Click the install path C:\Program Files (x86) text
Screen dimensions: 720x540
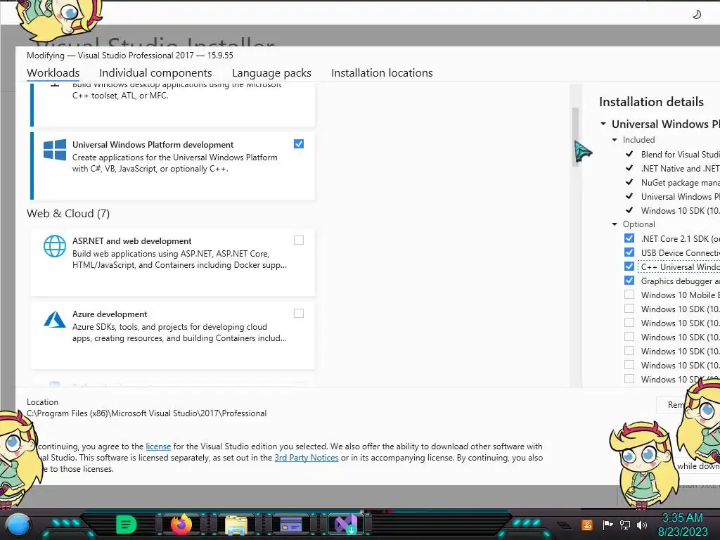pos(146,413)
